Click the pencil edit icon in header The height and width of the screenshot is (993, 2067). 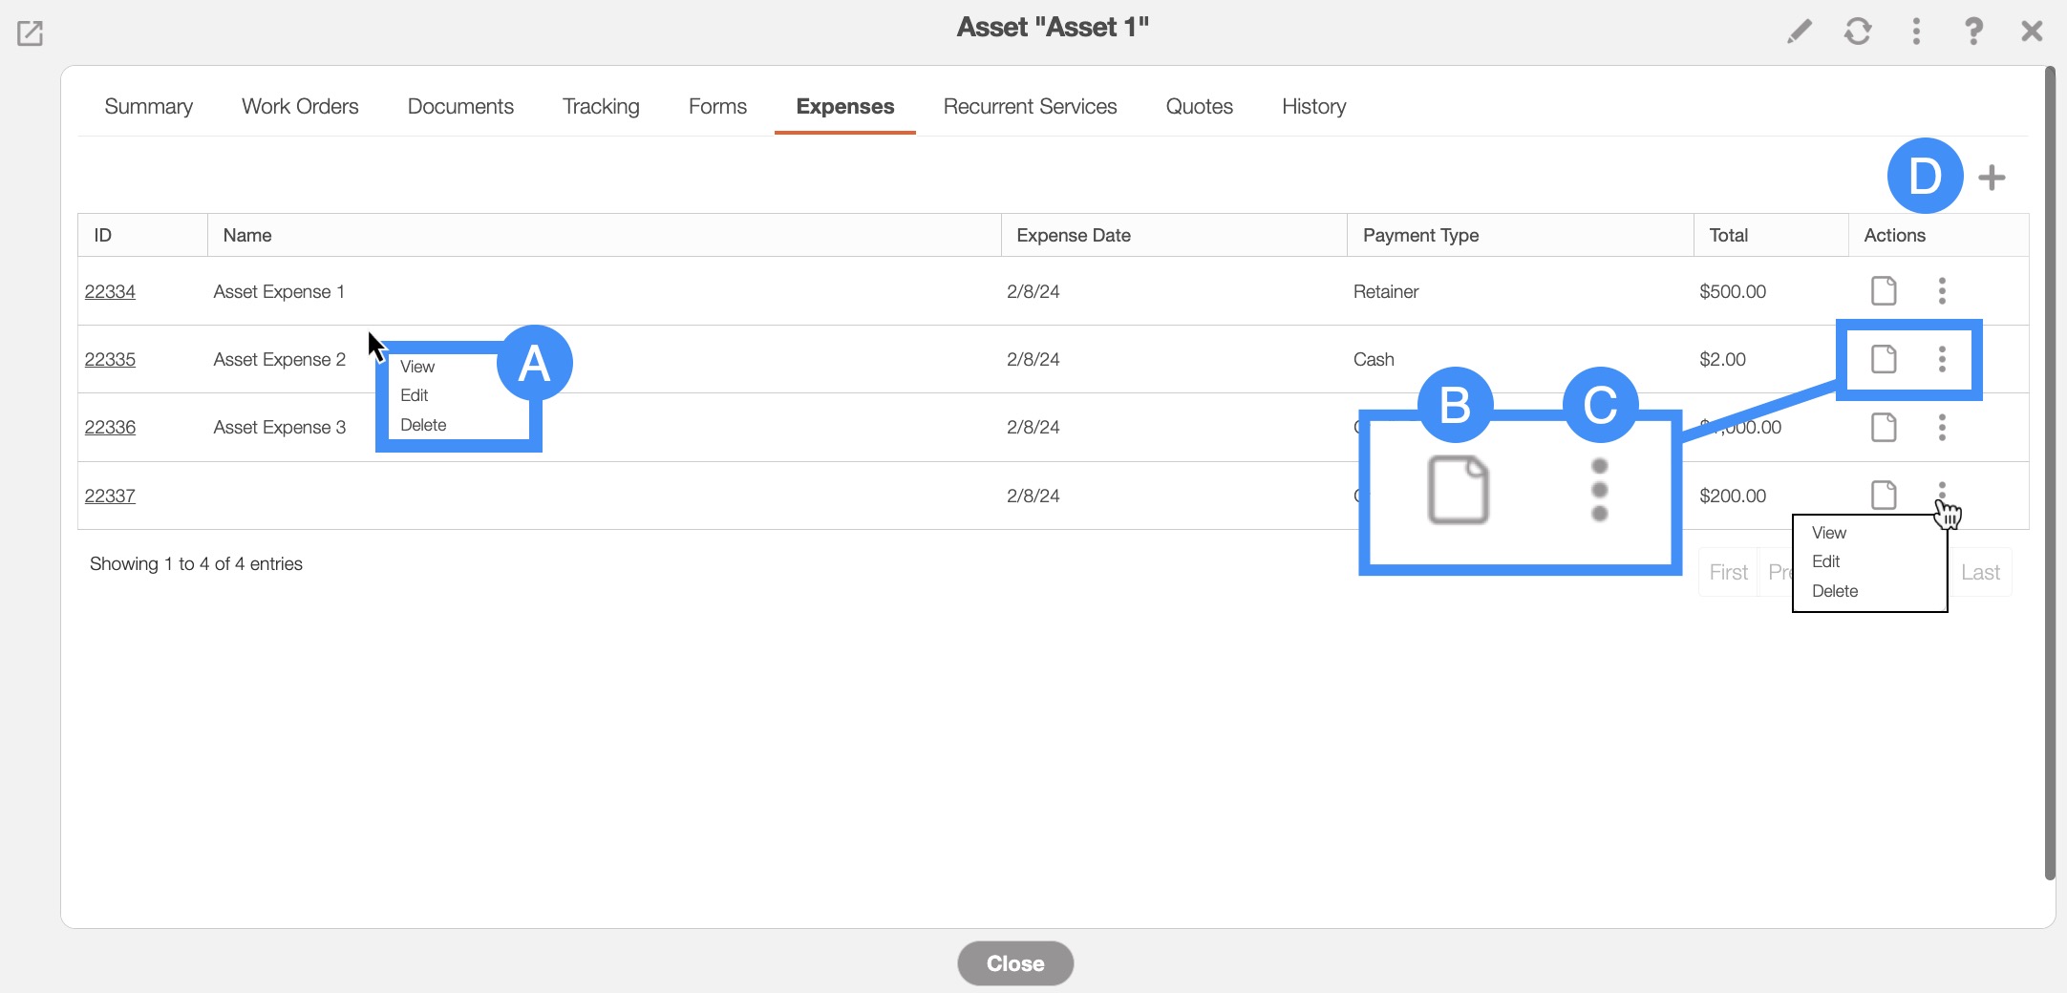1799,32
